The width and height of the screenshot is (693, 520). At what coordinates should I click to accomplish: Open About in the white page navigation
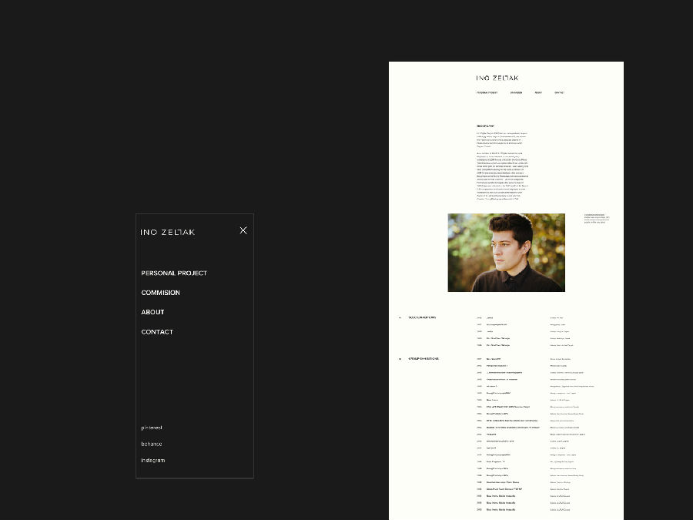(x=538, y=93)
